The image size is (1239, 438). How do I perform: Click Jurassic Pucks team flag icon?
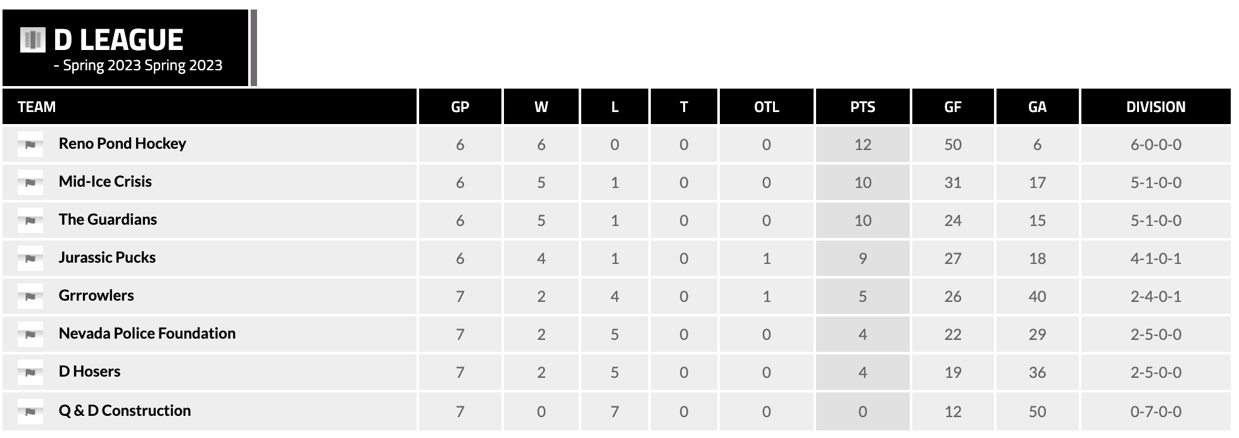(30, 258)
